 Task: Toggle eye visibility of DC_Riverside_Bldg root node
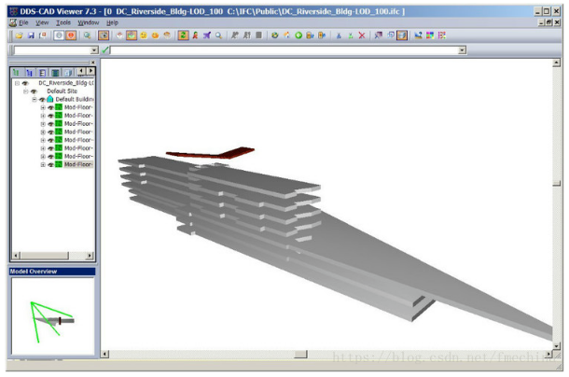[x=25, y=83]
